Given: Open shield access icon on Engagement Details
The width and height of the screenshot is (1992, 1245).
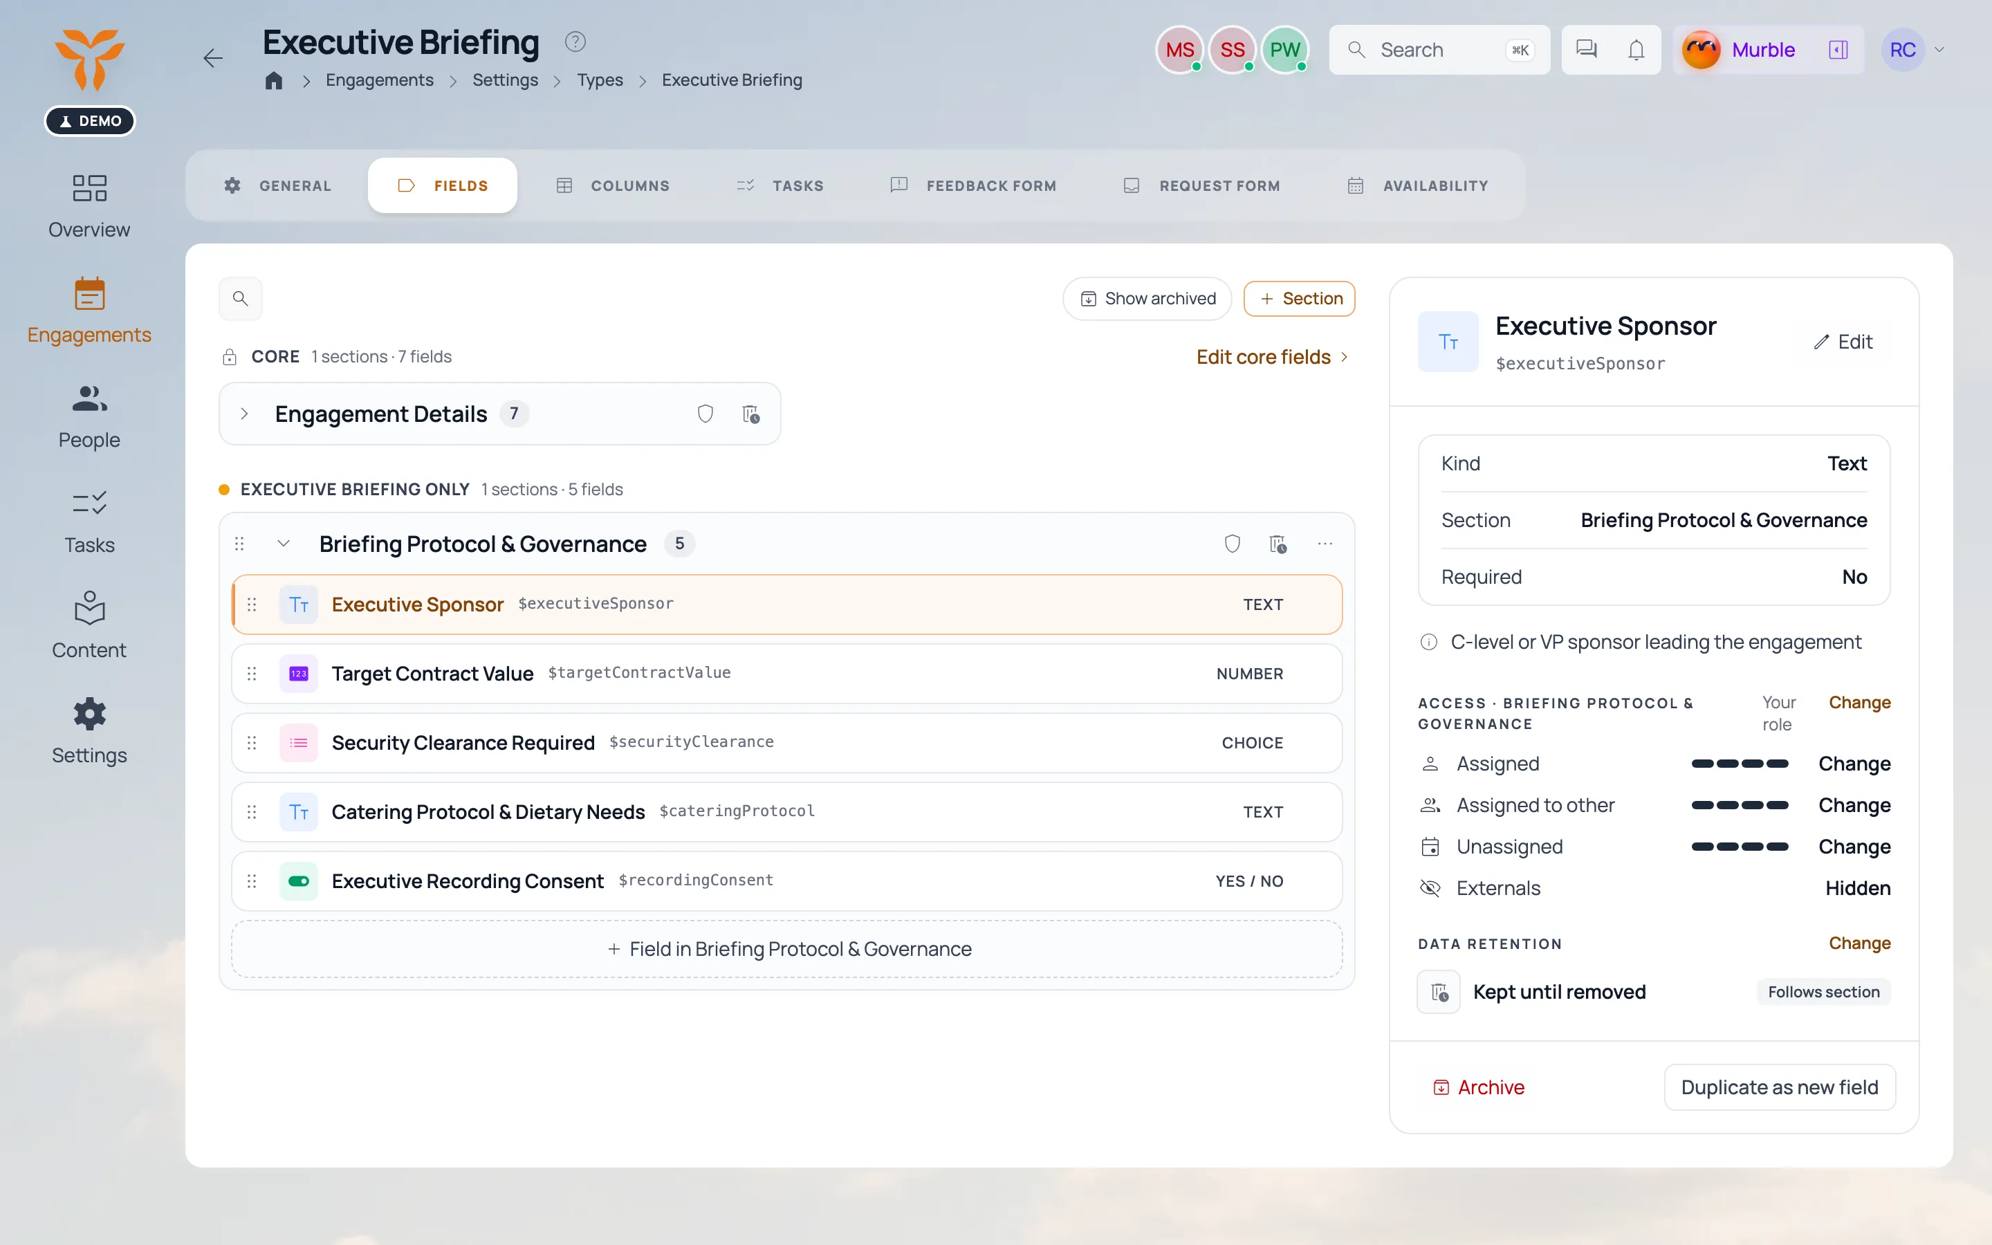Looking at the screenshot, I should (x=705, y=414).
